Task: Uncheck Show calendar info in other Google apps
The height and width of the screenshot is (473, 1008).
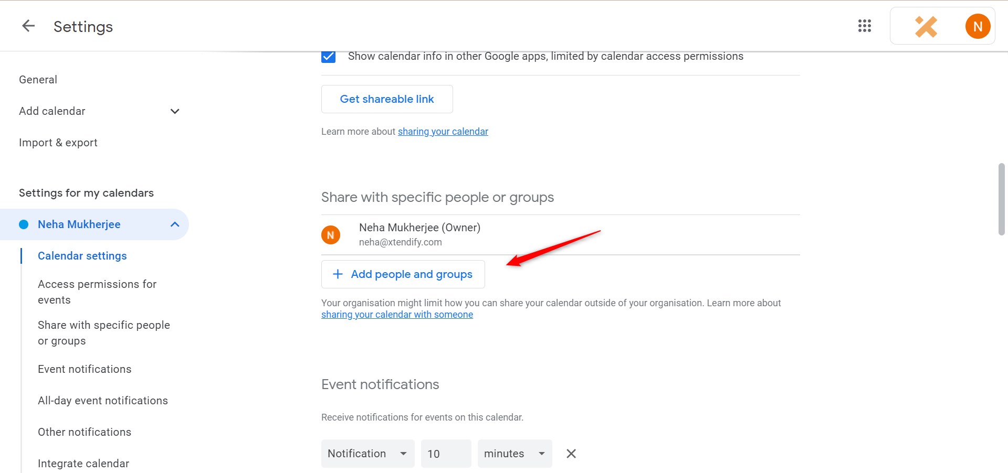Action: tap(328, 56)
